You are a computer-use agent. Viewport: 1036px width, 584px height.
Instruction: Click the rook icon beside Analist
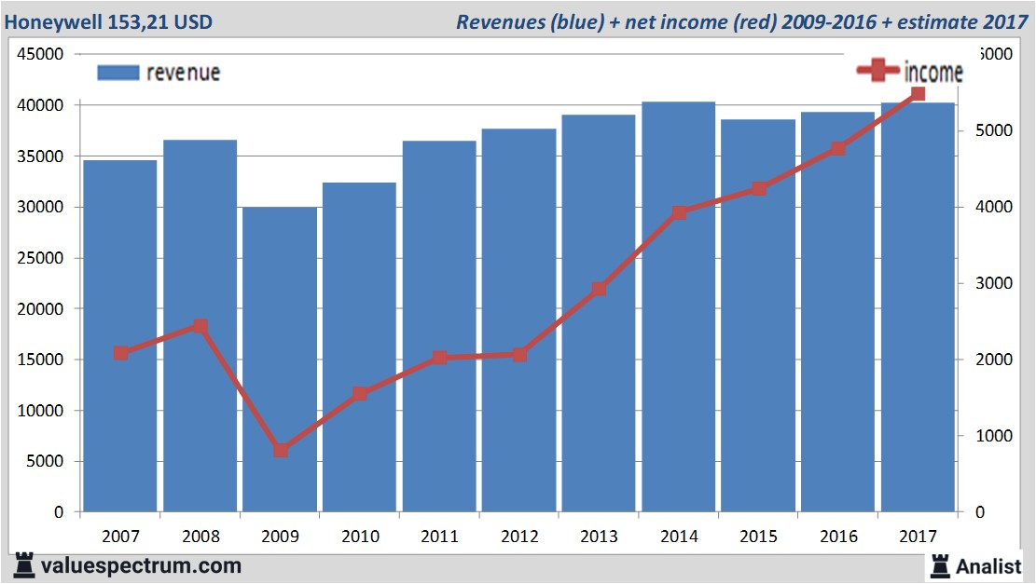(940, 565)
